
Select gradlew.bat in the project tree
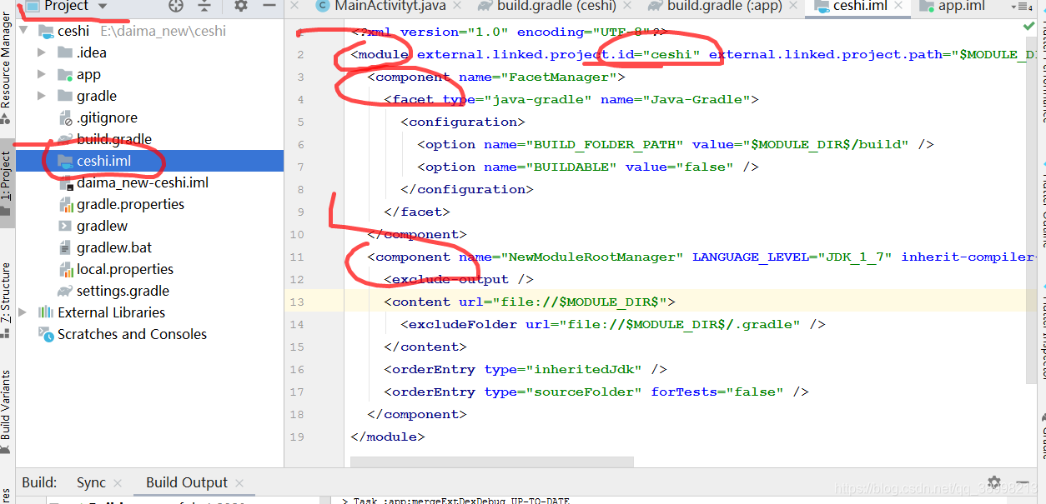(x=114, y=247)
